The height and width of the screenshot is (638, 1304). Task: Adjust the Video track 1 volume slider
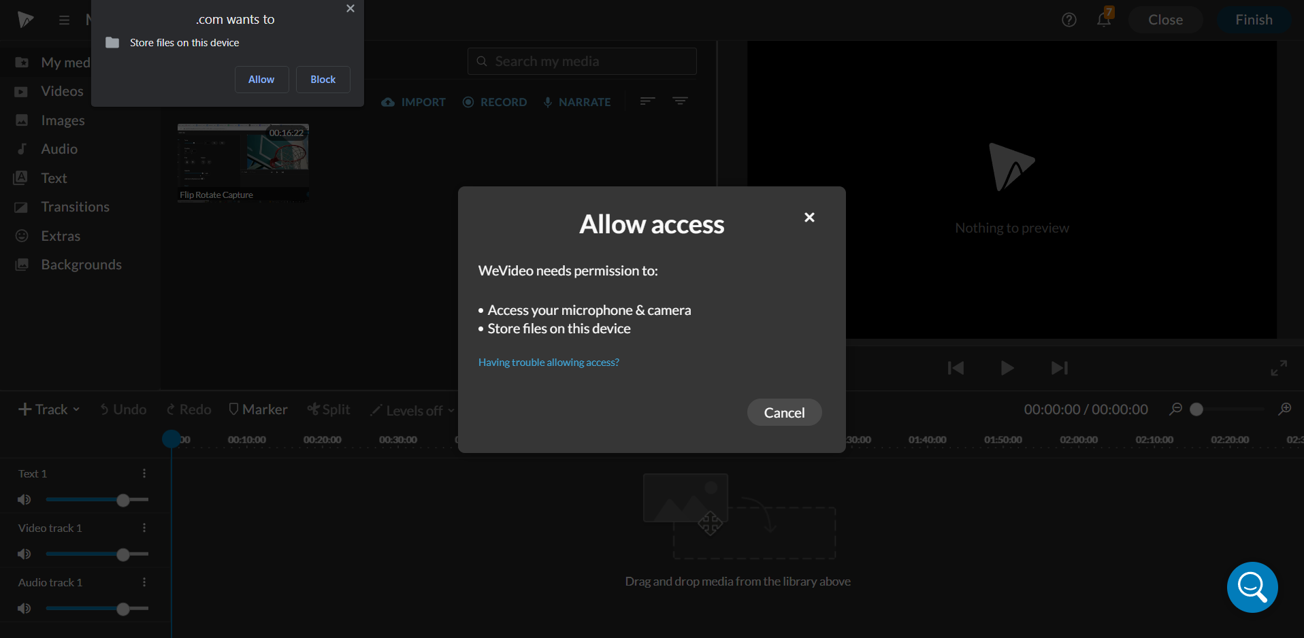[97, 554]
